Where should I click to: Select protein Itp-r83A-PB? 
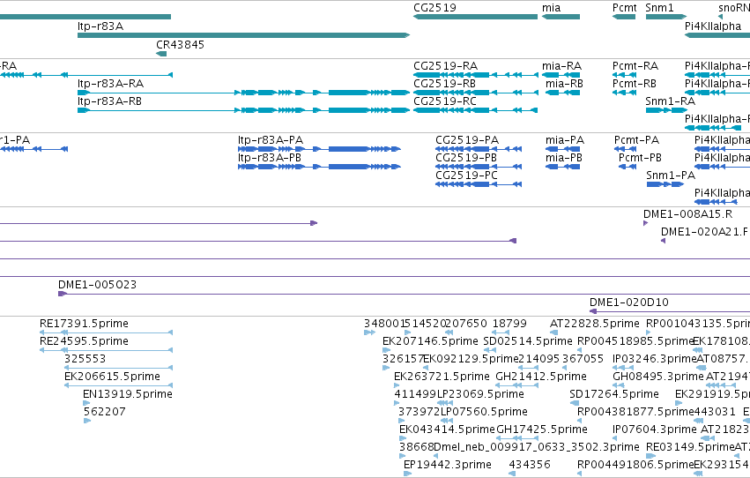click(x=320, y=167)
